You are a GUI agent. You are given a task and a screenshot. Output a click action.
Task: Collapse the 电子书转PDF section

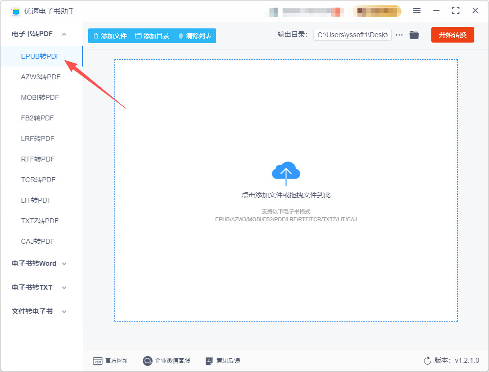tap(39, 34)
